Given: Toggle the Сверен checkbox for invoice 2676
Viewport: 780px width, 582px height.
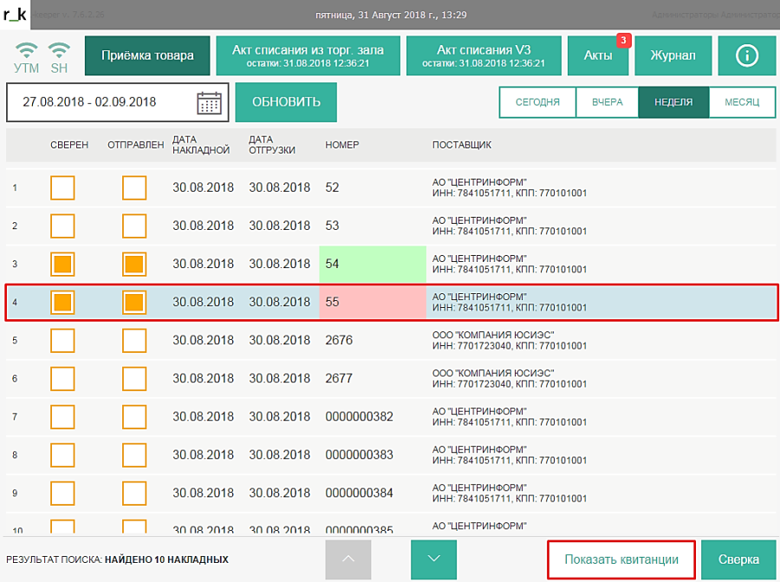Looking at the screenshot, I should (x=62, y=341).
